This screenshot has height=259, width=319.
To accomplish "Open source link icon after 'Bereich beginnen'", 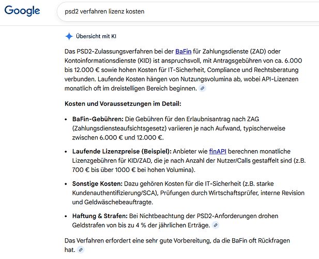I will 203,89.
